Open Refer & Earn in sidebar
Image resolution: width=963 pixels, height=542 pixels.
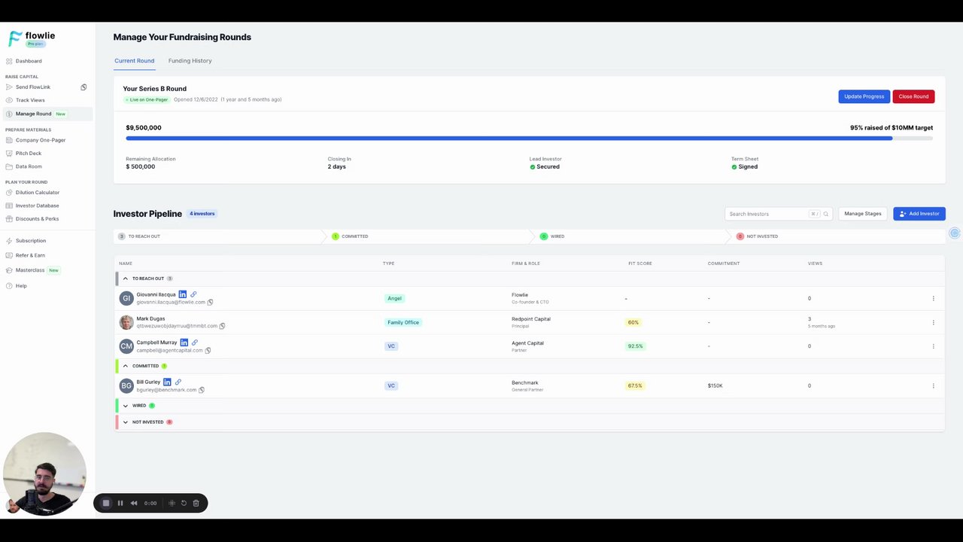30,255
